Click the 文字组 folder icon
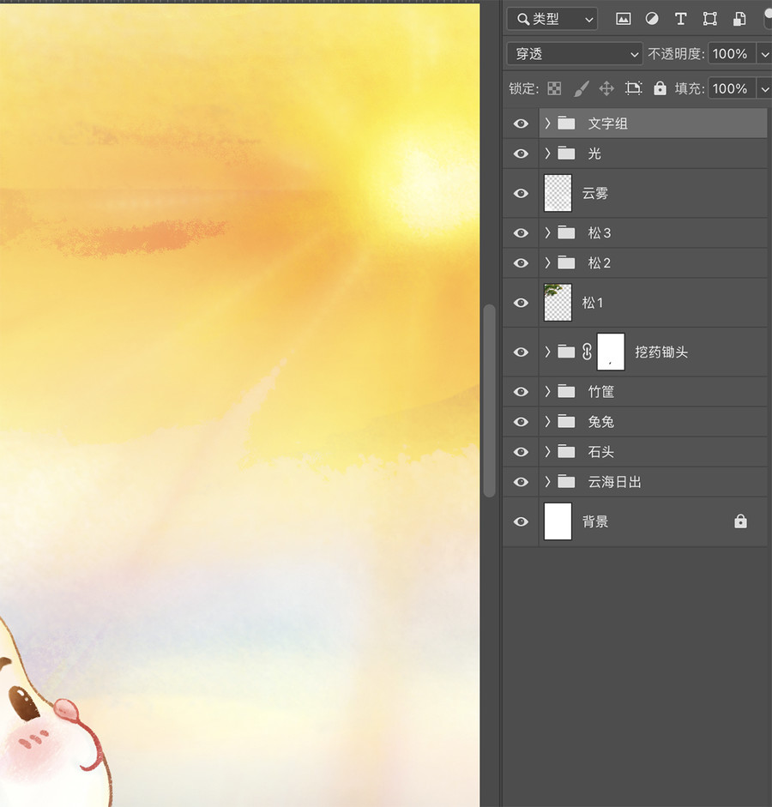 click(566, 123)
